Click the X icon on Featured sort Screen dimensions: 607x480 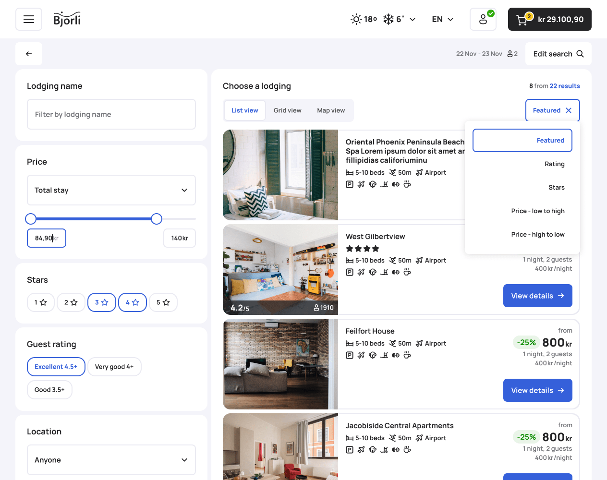[x=569, y=110]
